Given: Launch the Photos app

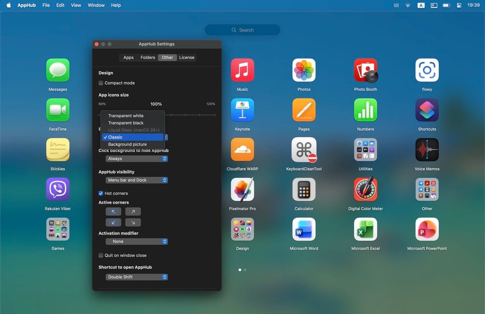Looking at the screenshot, I should [304, 70].
